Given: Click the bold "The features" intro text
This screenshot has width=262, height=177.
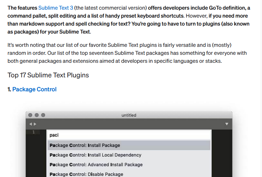Looking at the screenshot, I should pos(22,7).
